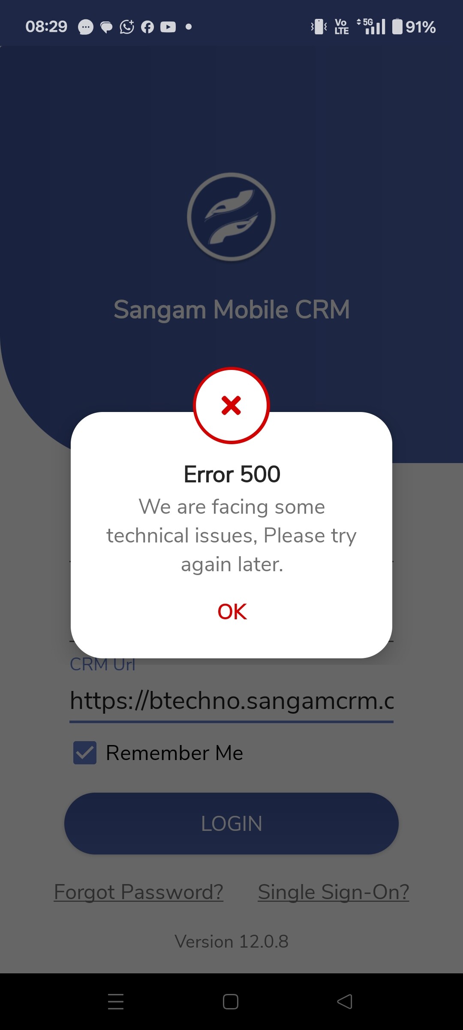
Task: Tap the Version 12.0.8 text
Action: click(x=231, y=942)
